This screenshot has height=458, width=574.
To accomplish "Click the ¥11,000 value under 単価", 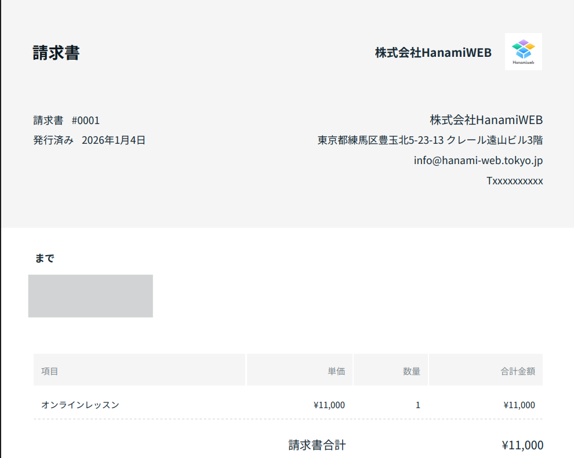I will click(x=329, y=405).
